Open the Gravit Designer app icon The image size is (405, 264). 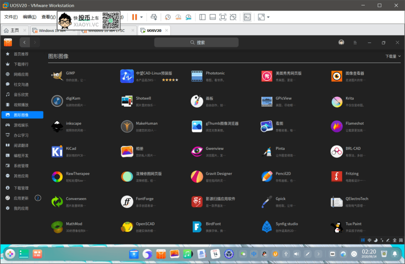coord(197,176)
